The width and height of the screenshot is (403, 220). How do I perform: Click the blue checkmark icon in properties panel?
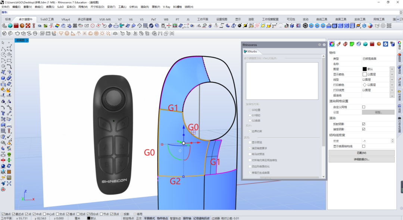385,44
